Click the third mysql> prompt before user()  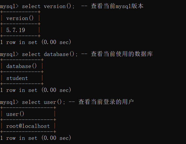click(9, 102)
